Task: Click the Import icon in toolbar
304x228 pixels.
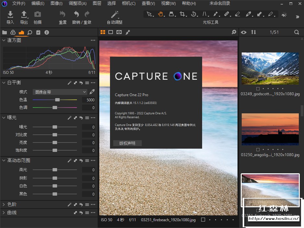Action: point(10,15)
